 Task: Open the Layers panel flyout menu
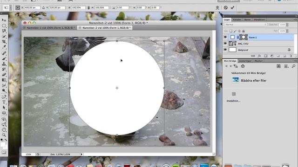(295, 19)
